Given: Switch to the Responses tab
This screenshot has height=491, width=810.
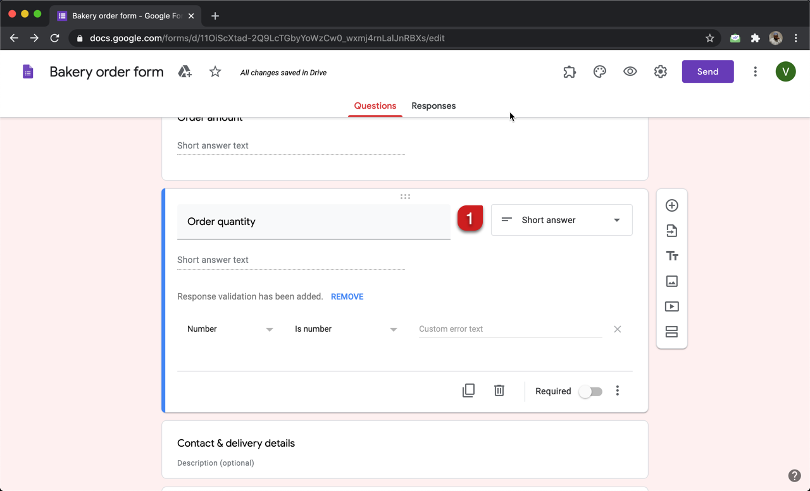Looking at the screenshot, I should pyautogui.click(x=433, y=106).
